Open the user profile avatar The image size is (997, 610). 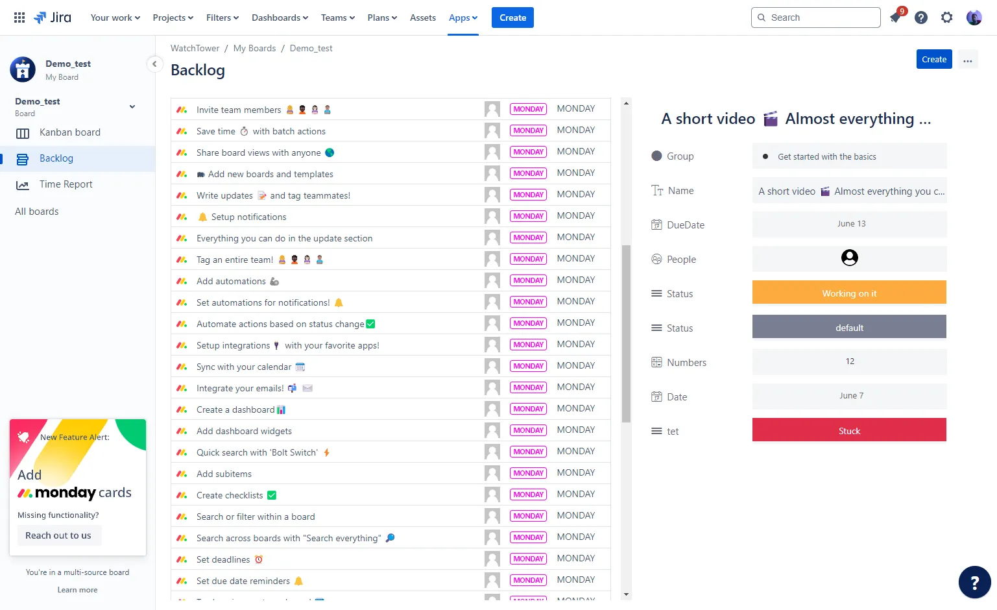[x=974, y=18]
